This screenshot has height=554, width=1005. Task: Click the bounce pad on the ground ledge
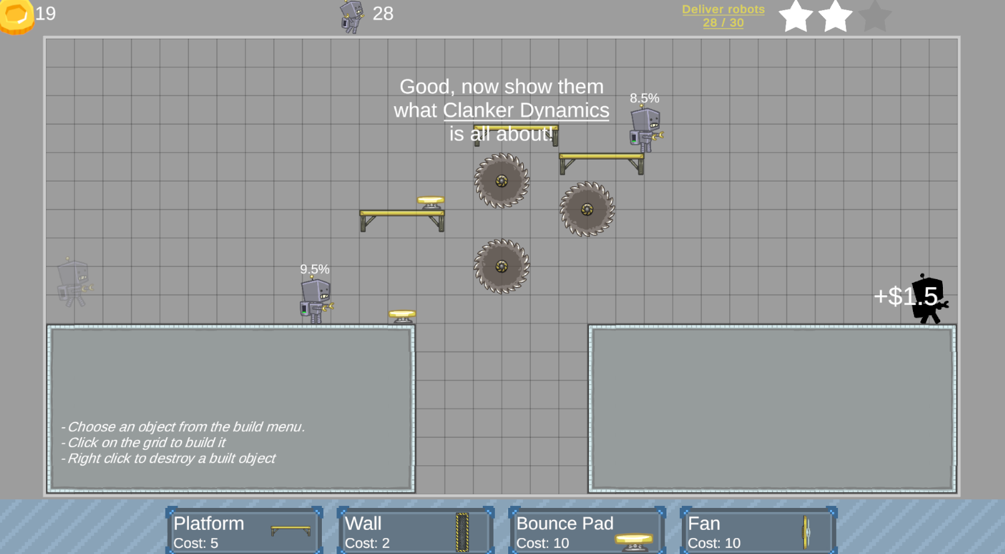coord(402,317)
